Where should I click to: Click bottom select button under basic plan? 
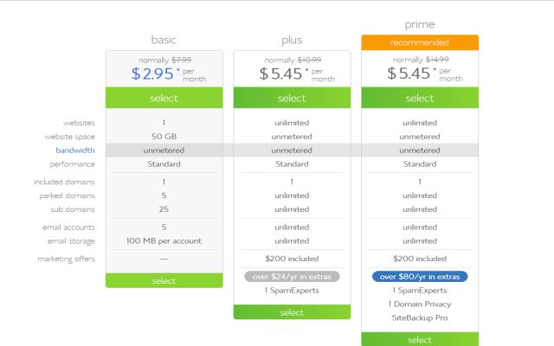[x=164, y=280]
